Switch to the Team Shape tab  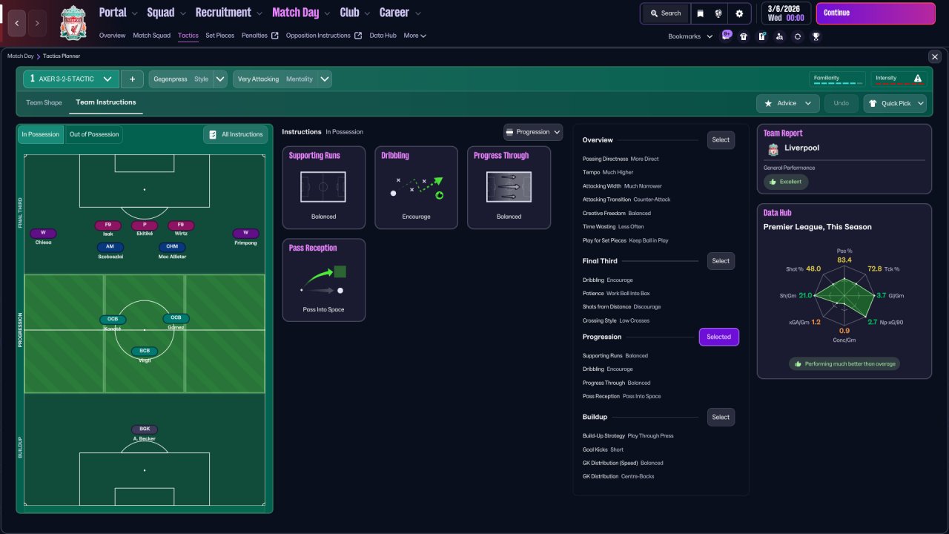(x=44, y=102)
